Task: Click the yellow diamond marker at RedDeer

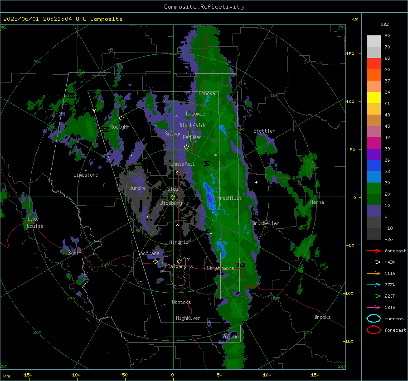Action: pos(187,147)
